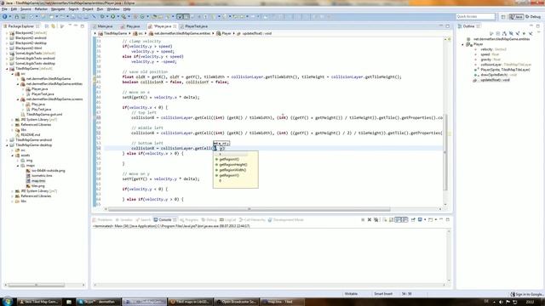Select update(float) method in Outline
545x306 pixels.
(495, 80)
